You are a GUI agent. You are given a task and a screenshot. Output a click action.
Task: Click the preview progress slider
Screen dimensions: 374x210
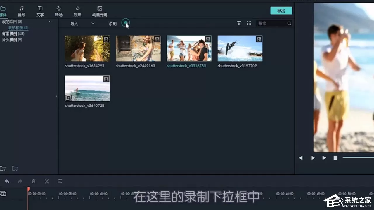pos(358,157)
